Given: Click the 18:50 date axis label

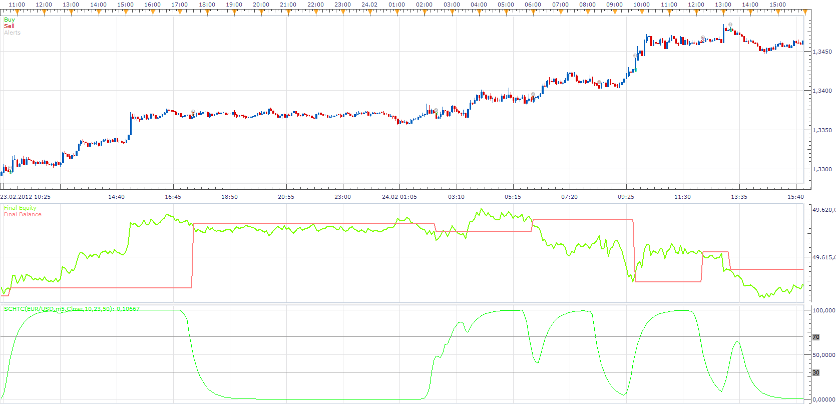Looking at the screenshot, I should 229,197.
